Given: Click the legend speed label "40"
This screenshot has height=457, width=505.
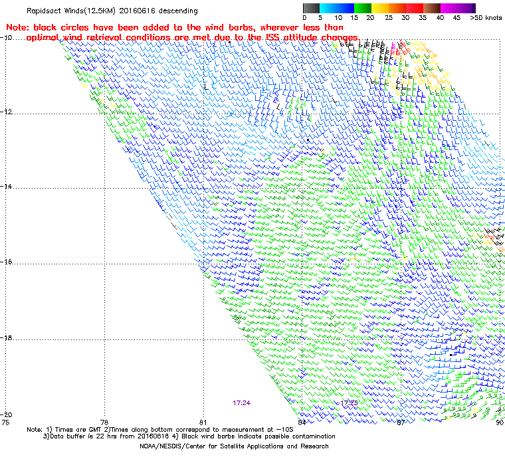Looking at the screenshot, I should tap(440, 18).
